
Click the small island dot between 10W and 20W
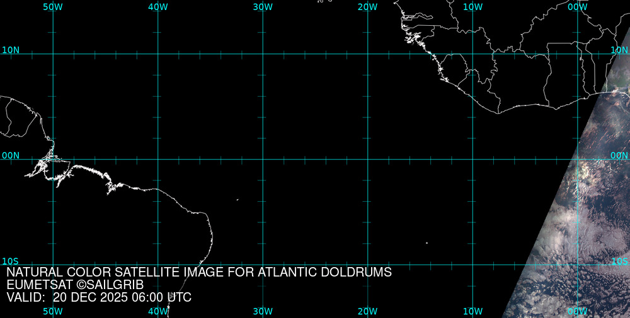click(427, 243)
